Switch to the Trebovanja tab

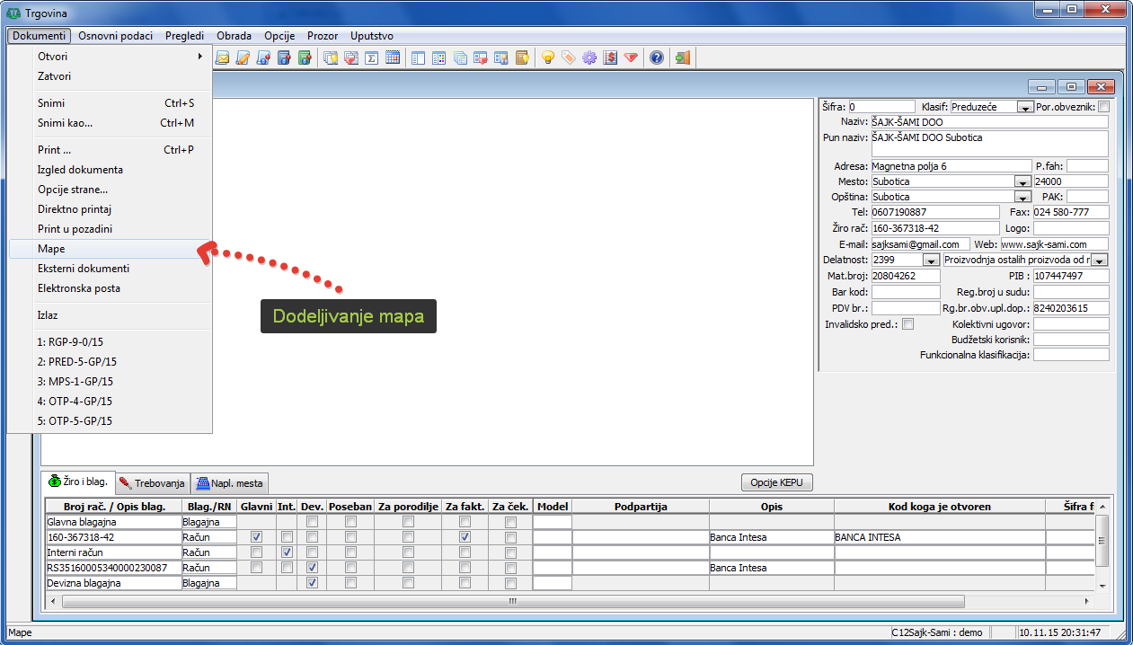click(152, 483)
